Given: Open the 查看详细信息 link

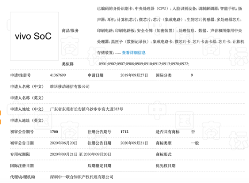Looking at the screenshot, I should coord(134,53).
